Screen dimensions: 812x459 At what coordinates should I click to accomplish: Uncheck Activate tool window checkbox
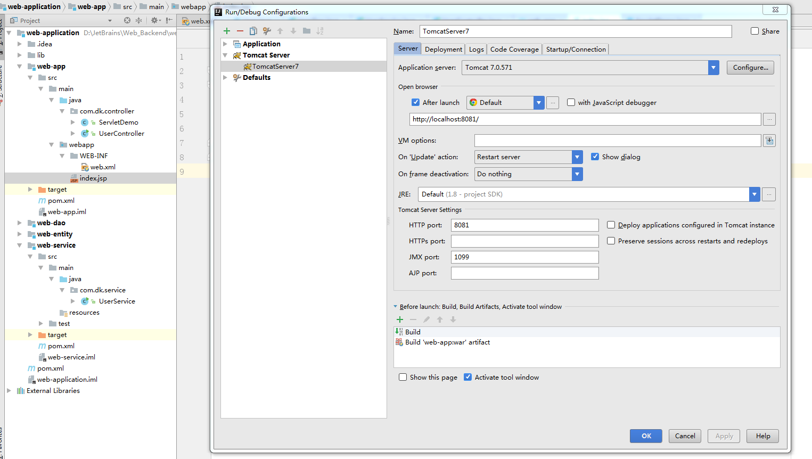pos(468,377)
